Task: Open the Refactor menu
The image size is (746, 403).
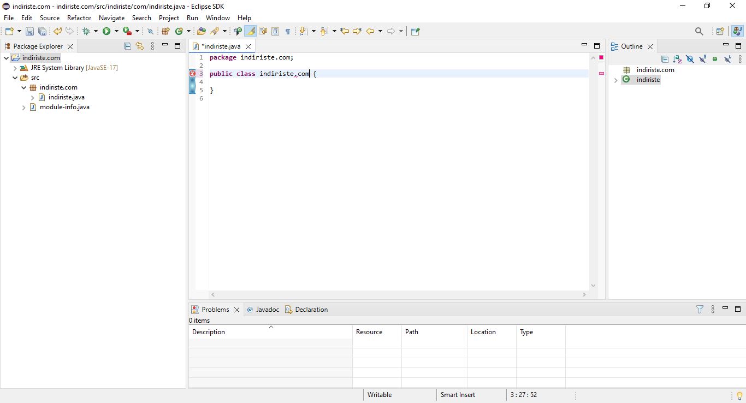Action: coord(79,18)
